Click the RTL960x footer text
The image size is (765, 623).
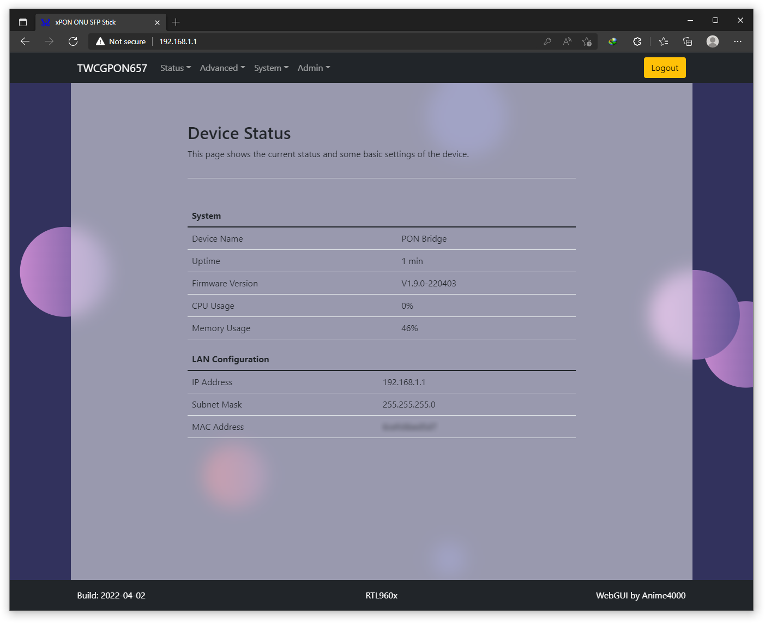tap(382, 596)
